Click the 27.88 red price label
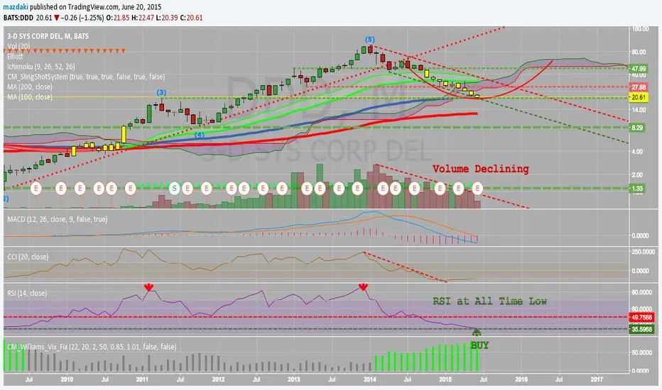 [639, 87]
